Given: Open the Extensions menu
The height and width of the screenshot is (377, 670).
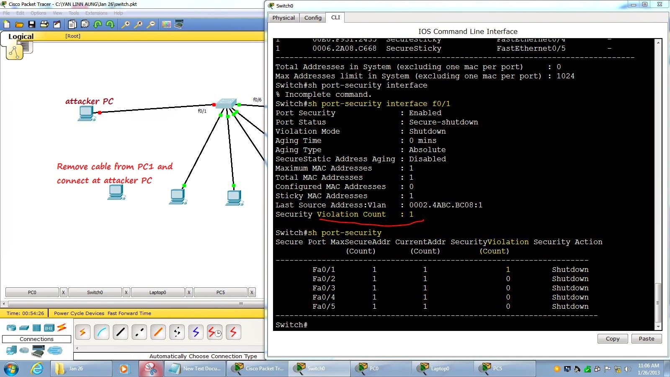Looking at the screenshot, I should point(97,13).
